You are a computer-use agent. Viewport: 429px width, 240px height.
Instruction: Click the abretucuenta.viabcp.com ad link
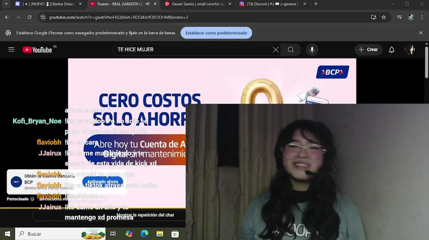point(72,199)
